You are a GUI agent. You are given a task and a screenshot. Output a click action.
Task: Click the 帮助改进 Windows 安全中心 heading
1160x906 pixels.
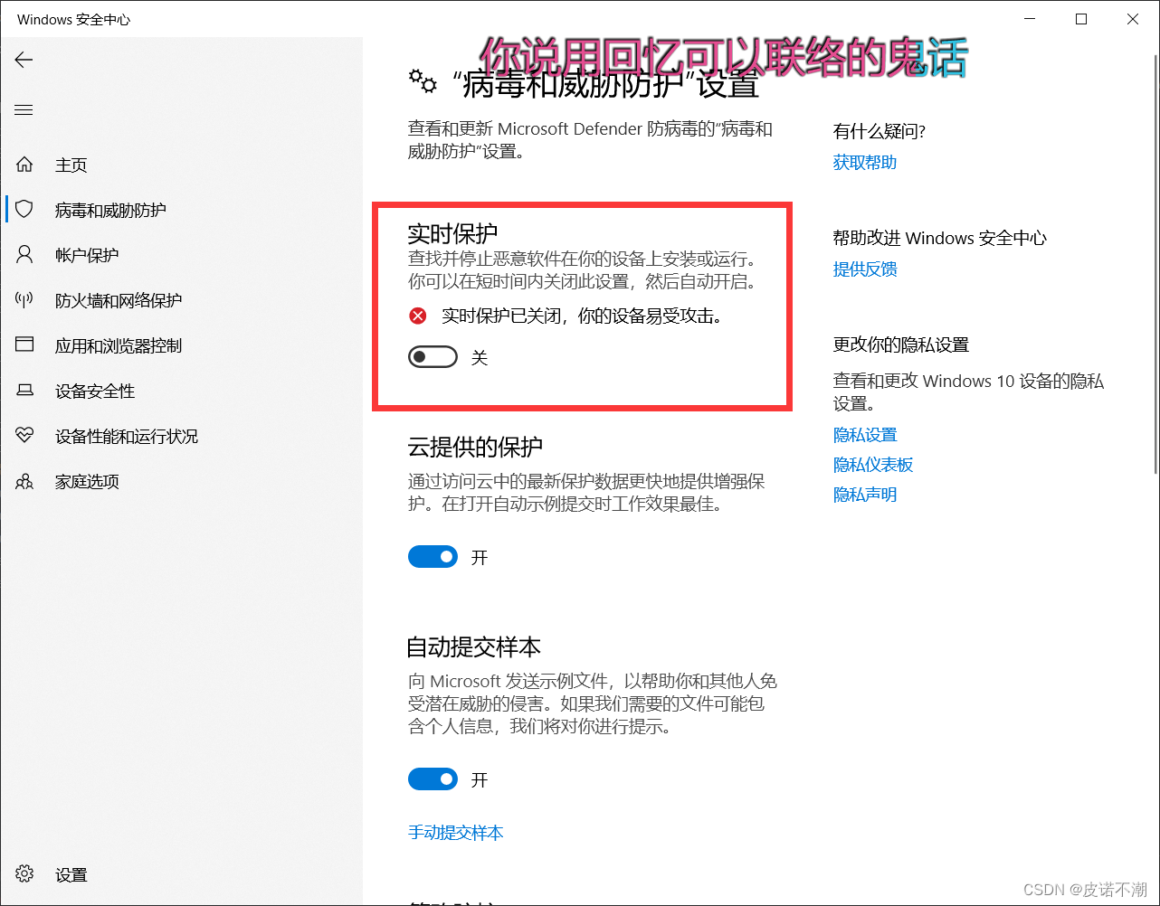point(940,239)
